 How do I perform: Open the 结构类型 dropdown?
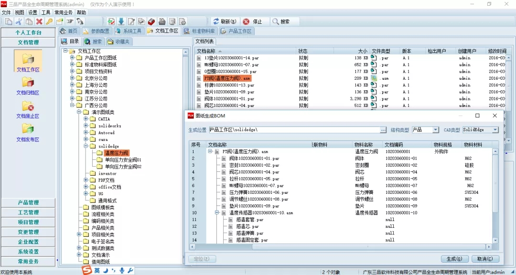(x=435, y=130)
